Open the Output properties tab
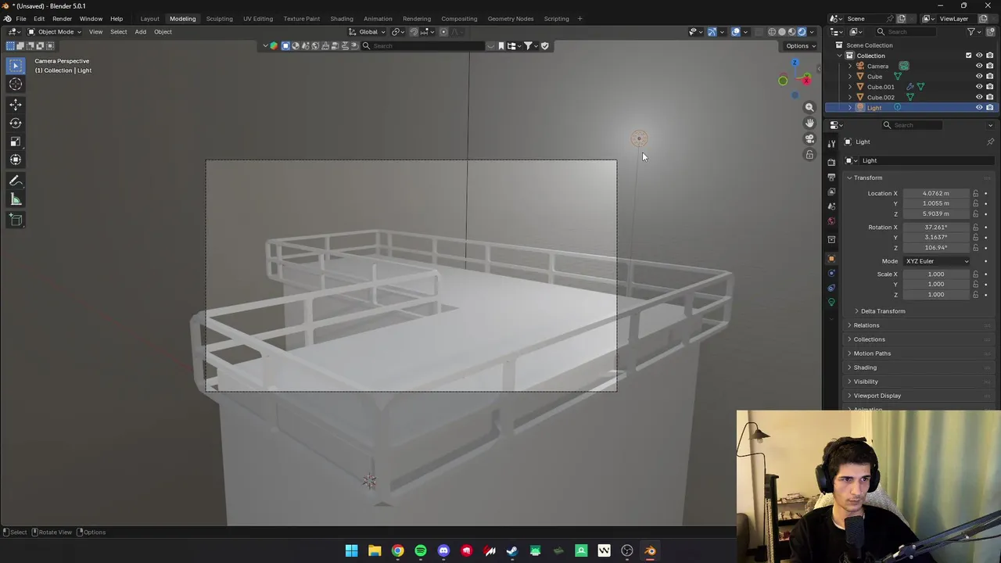 [831, 177]
